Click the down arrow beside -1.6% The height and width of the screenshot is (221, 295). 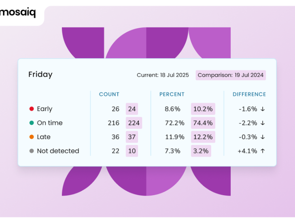[263, 109]
